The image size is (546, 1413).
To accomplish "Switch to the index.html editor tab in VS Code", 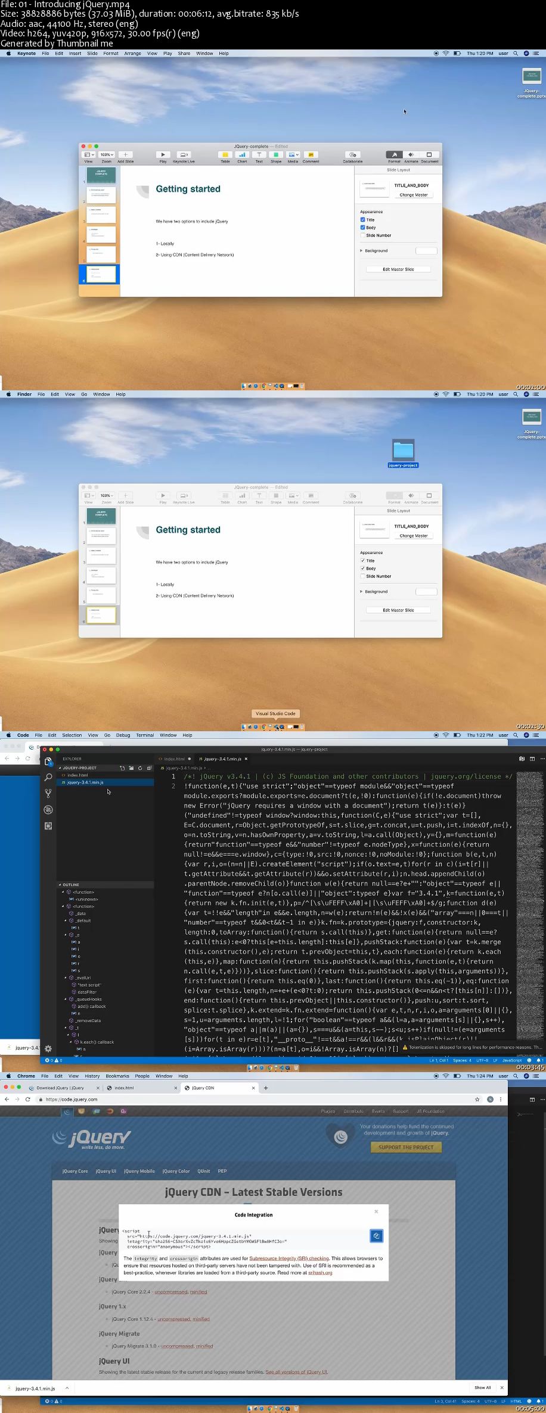I will pyautogui.click(x=174, y=759).
